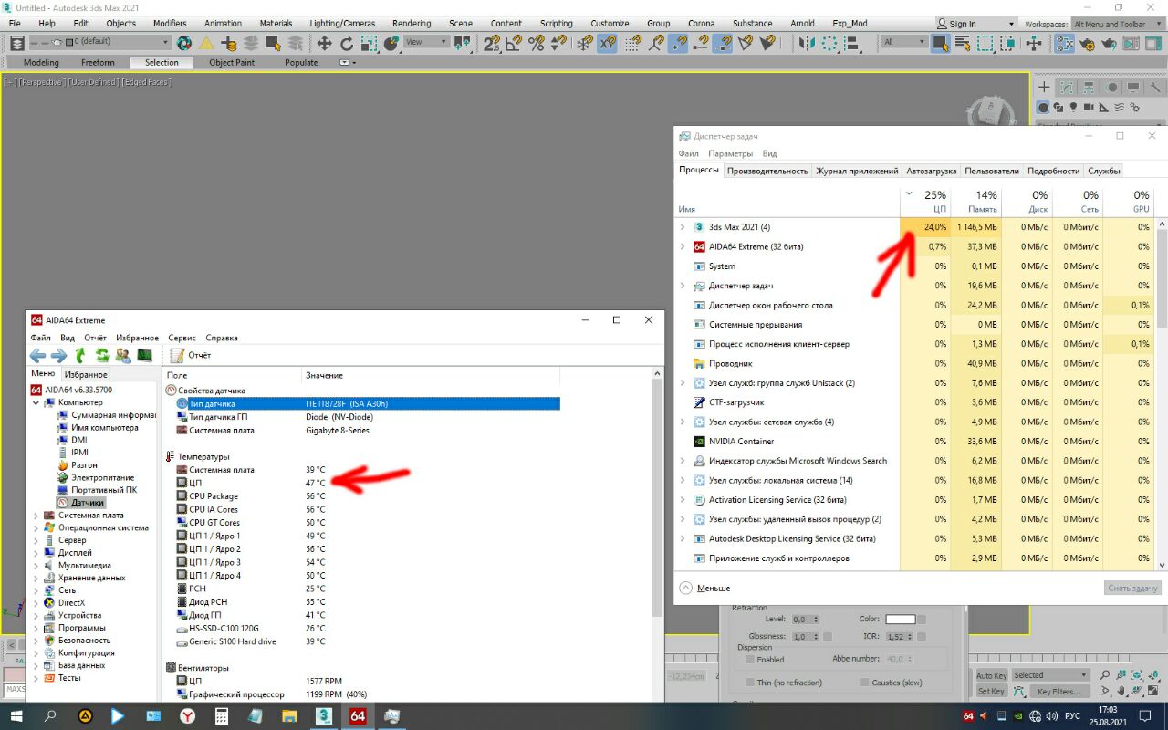Click the Refraction IOR value field
The height and width of the screenshot is (730, 1168).
pos(898,637)
